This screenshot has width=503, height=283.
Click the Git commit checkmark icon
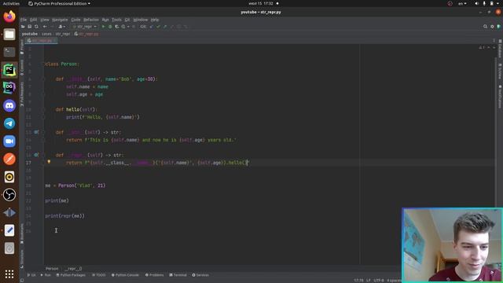click(158, 27)
